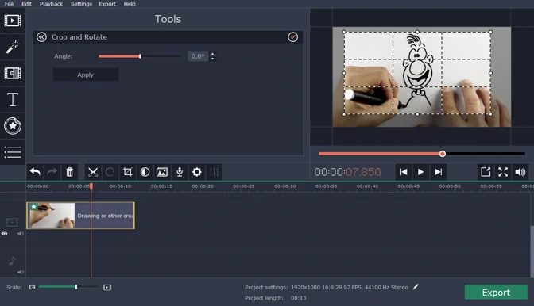Click the Apply button
Screen dimensions: 534x306
[x=86, y=75]
